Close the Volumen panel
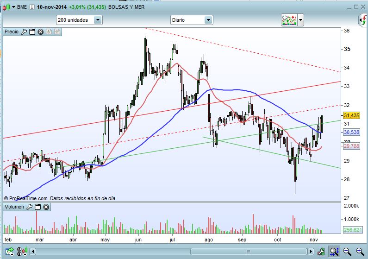Viewport: 368px width, 259px height. [46, 207]
